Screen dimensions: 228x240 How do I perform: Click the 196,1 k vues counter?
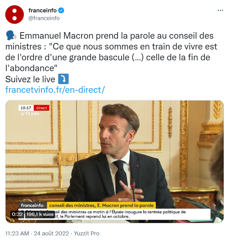pos(40,214)
